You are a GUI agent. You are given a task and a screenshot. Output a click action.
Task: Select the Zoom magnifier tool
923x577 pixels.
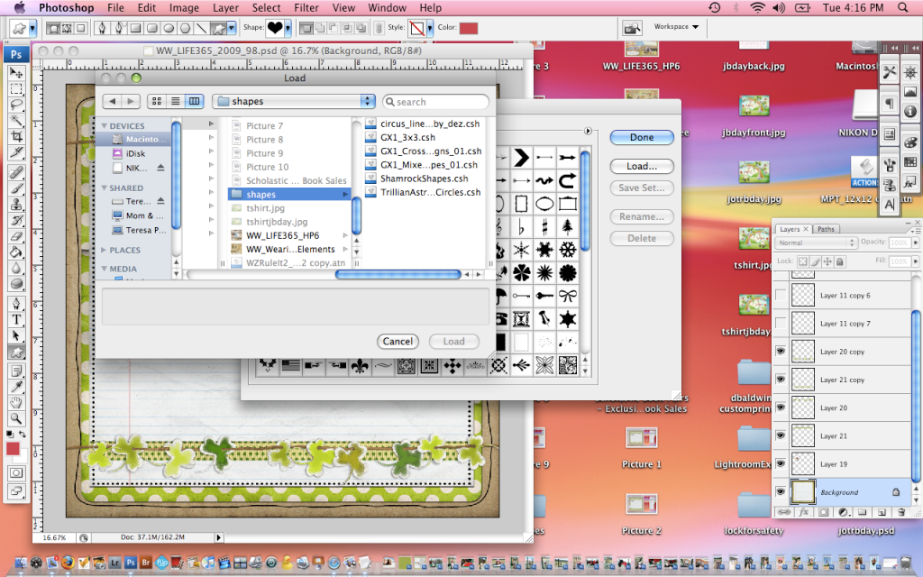(16, 418)
